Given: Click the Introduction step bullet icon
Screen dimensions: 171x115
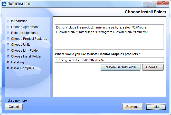Looking at the screenshot, I should coord(8,21).
